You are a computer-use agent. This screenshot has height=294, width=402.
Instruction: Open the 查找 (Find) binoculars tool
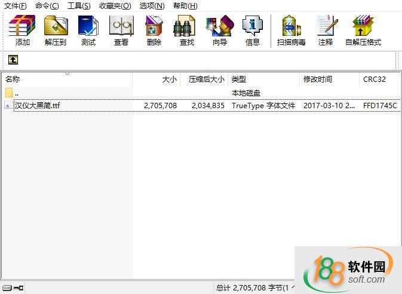coord(187,30)
